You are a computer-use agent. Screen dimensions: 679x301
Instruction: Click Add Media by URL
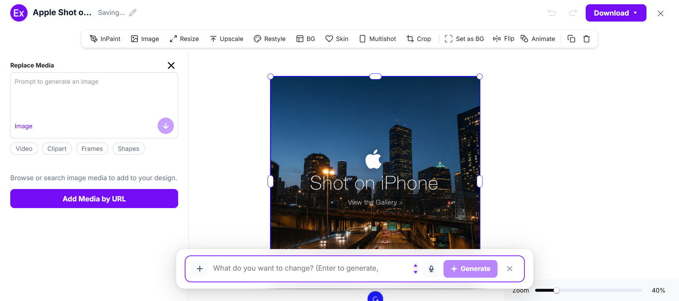(94, 199)
